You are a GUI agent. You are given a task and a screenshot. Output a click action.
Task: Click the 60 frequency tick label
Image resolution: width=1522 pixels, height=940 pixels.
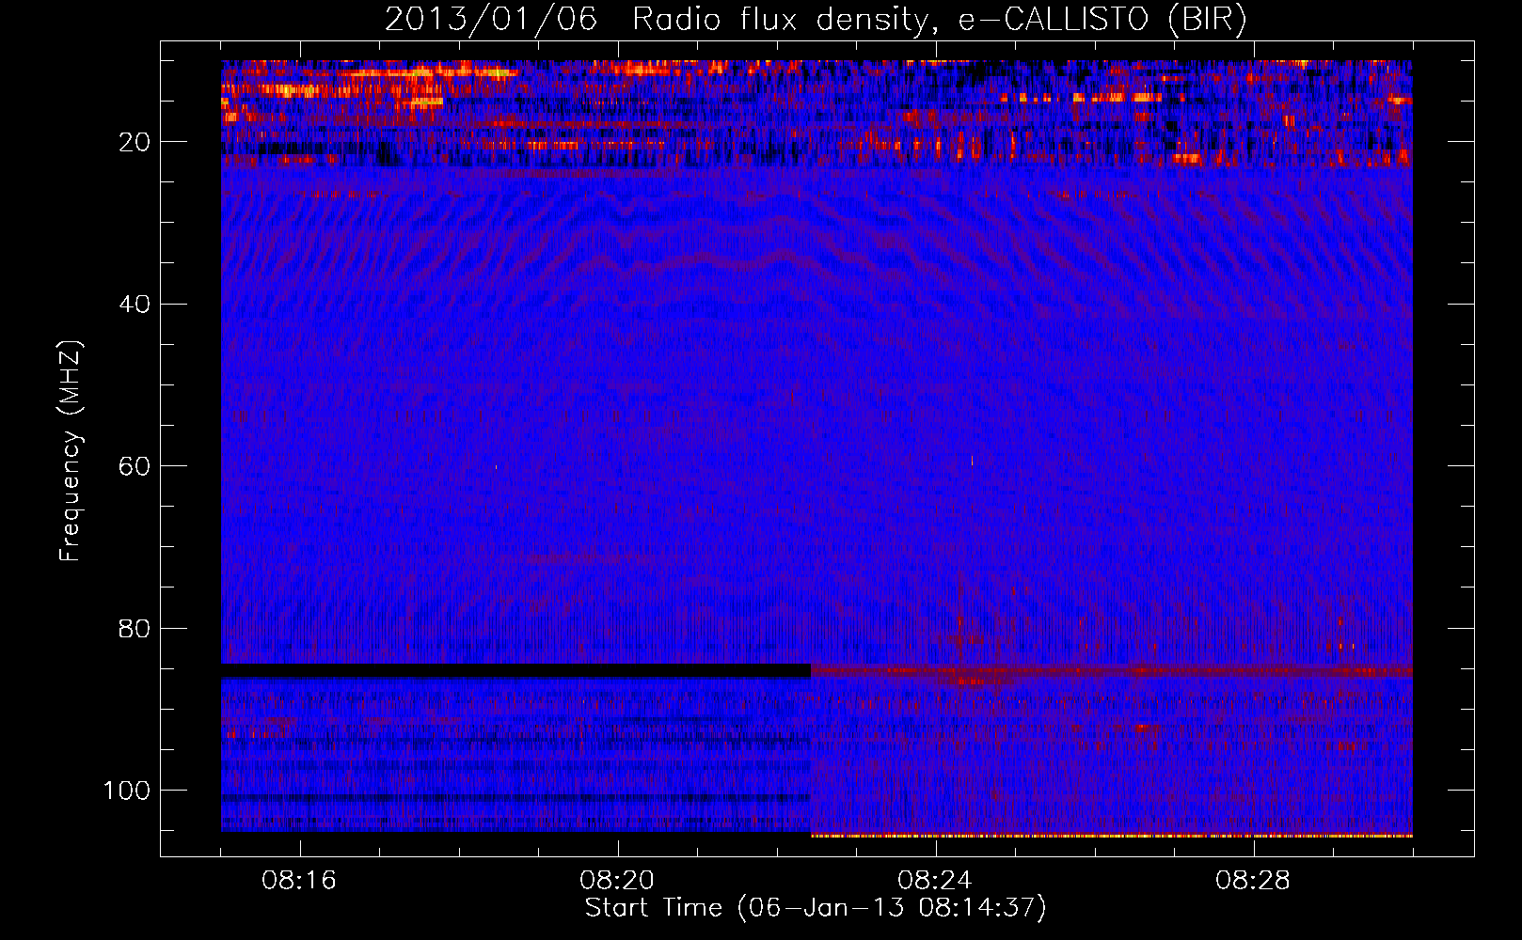(135, 466)
